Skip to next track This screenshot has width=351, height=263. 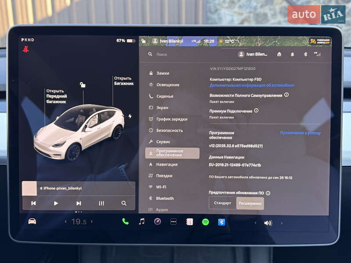coord(79,203)
